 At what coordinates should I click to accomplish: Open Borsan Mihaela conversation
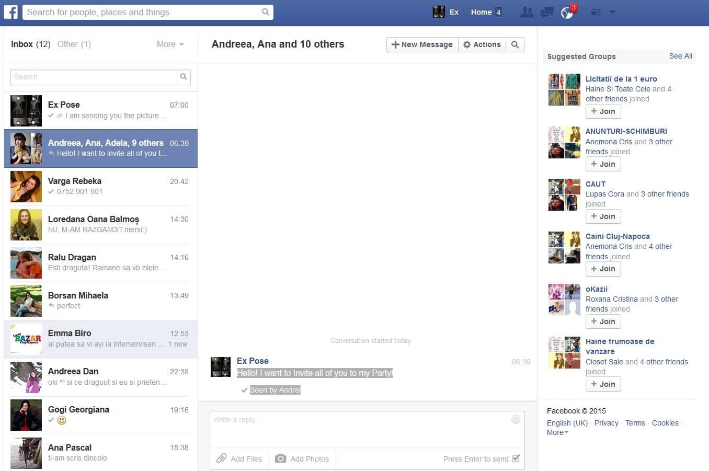pos(100,301)
